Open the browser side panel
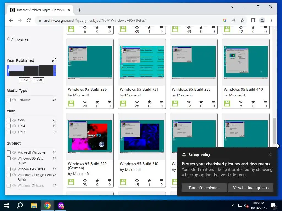Viewport: 282px width, 211px height. coord(253,20)
